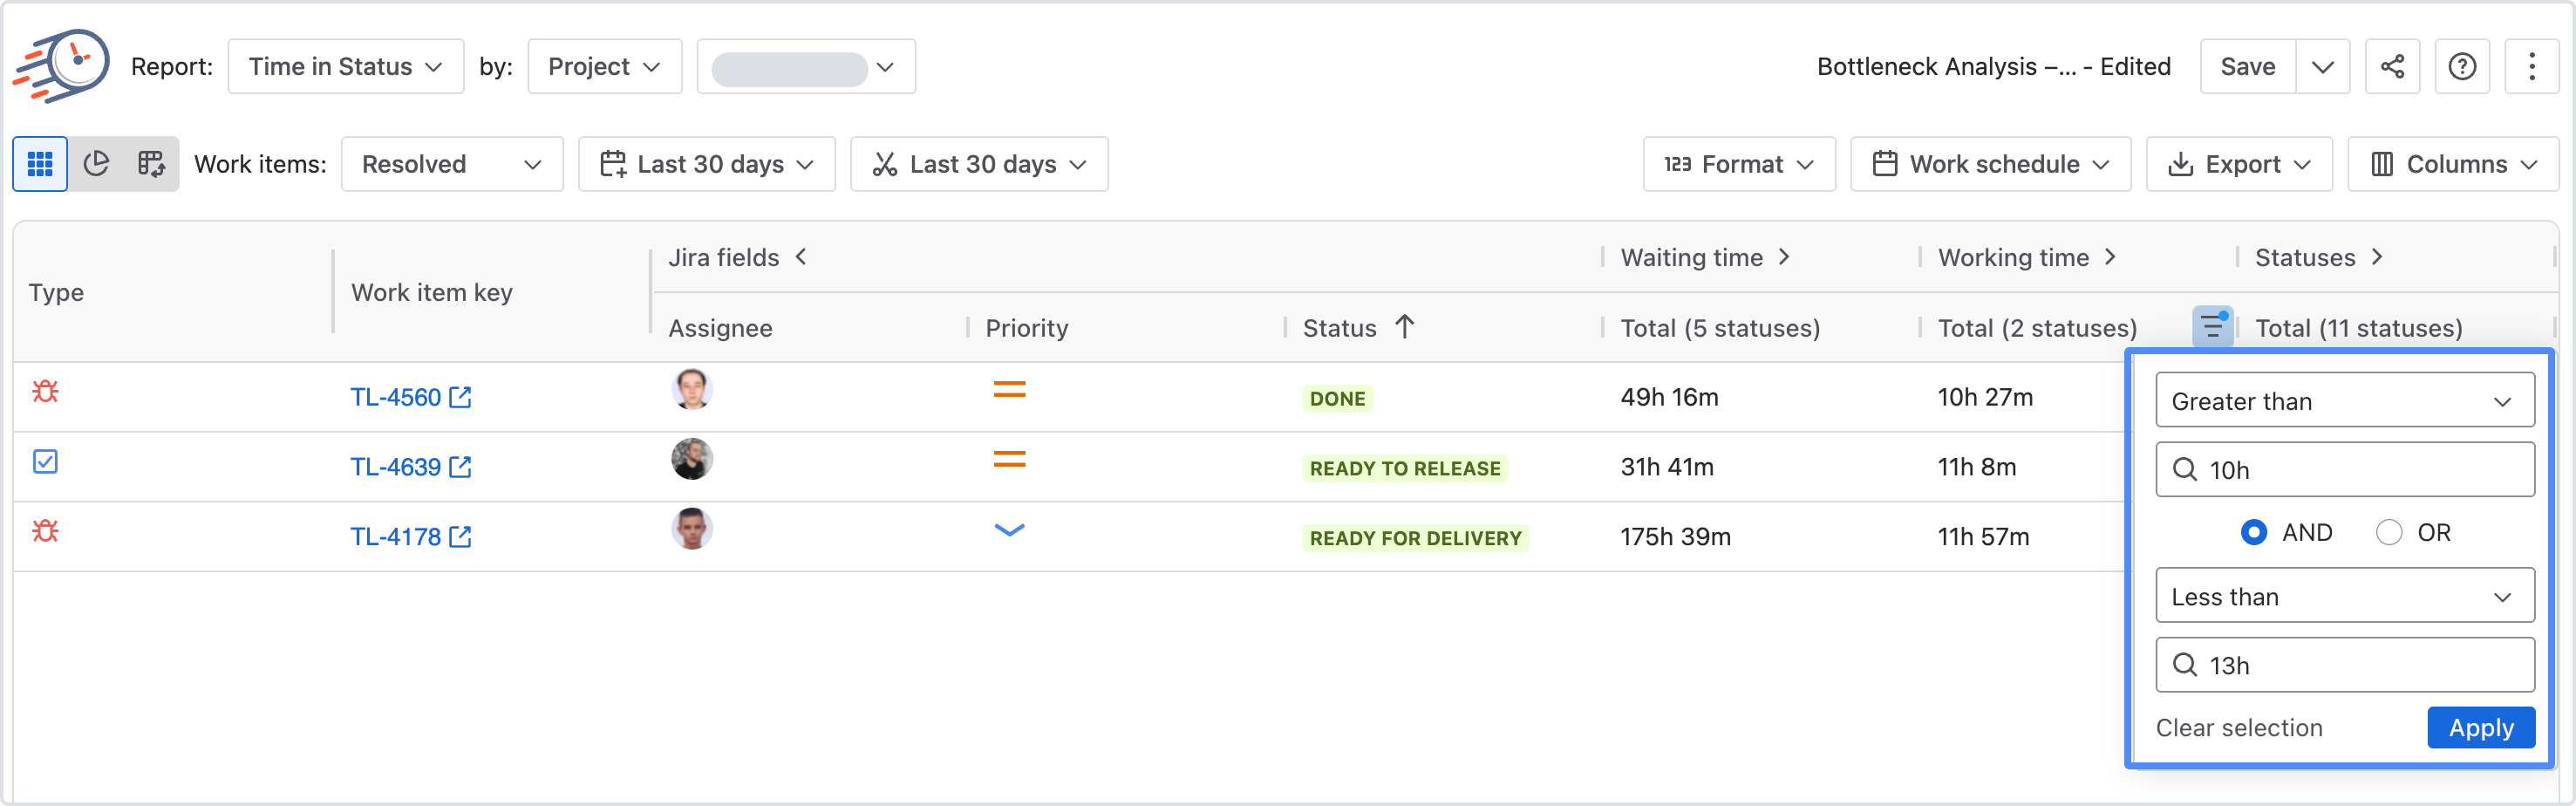Click the share report icon
This screenshot has height=806, width=2576.
point(2392,67)
